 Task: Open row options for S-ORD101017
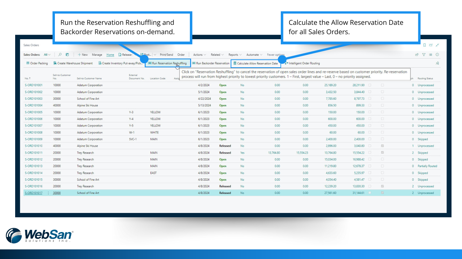[x=48, y=193]
